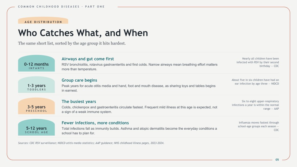297x167 pixels.
Task: Click the page number 05
Action: click(277, 160)
